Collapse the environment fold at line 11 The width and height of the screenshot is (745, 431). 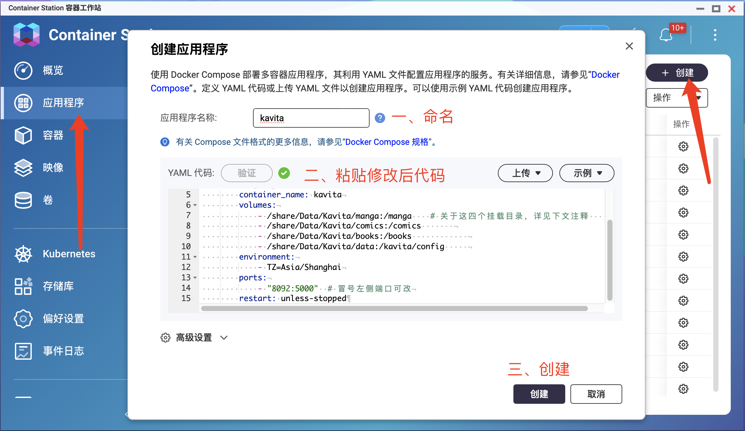click(x=195, y=257)
